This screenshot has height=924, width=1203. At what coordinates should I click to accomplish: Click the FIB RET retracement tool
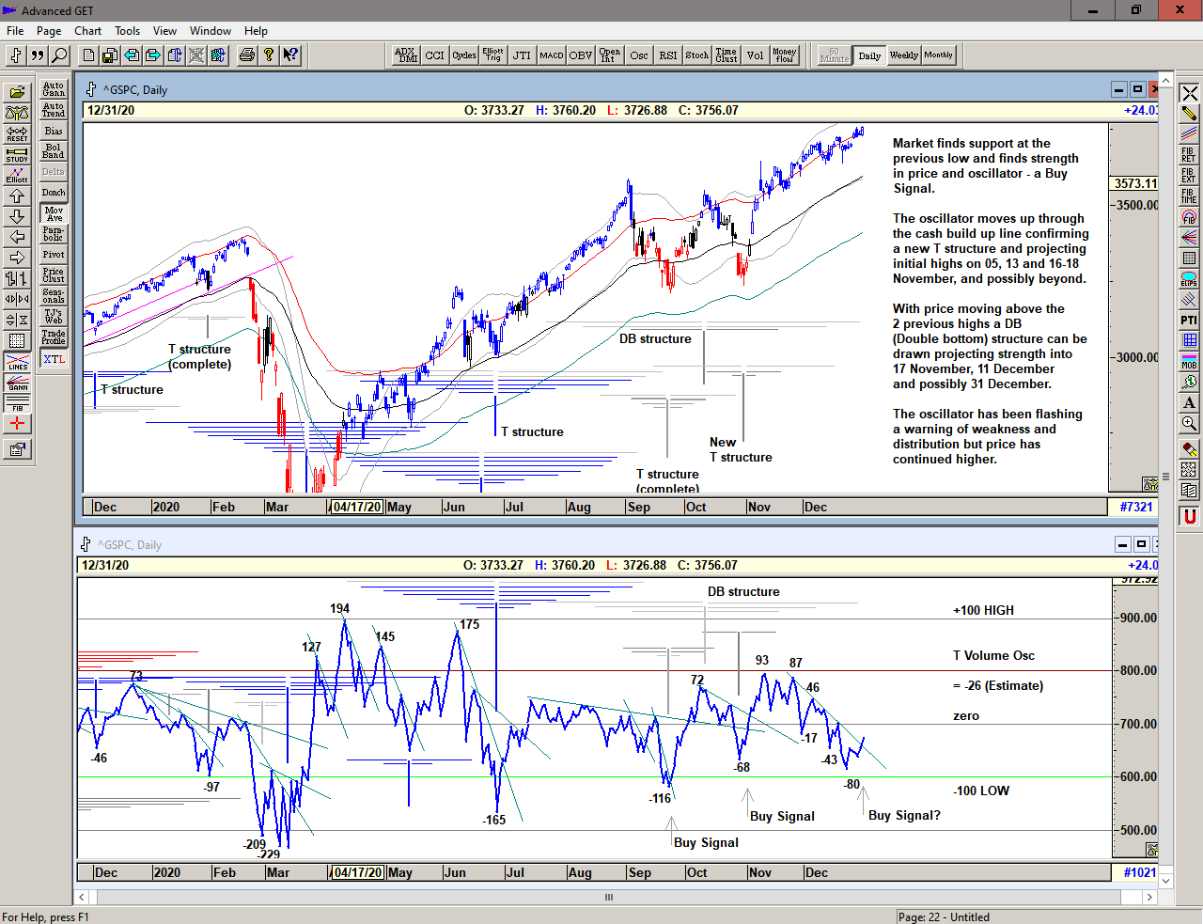coord(1189,155)
